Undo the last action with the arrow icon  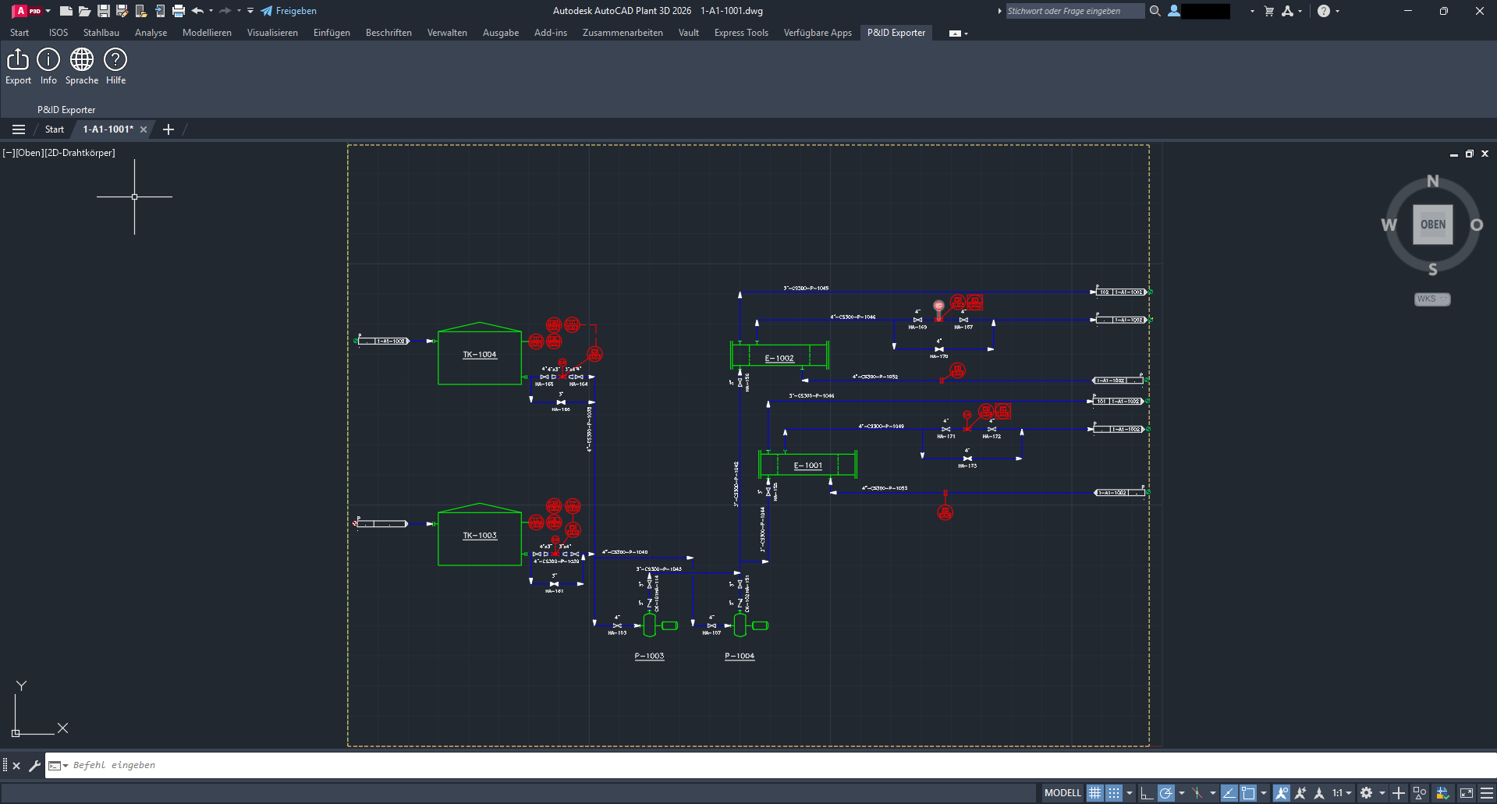(x=197, y=11)
